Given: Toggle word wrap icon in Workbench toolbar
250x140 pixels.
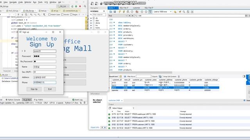Looking at the screenshot, I should tap(192, 12).
